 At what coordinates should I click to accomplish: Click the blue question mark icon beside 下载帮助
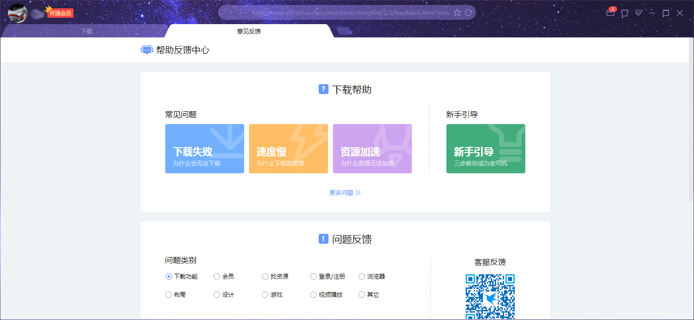pyautogui.click(x=323, y=90)
